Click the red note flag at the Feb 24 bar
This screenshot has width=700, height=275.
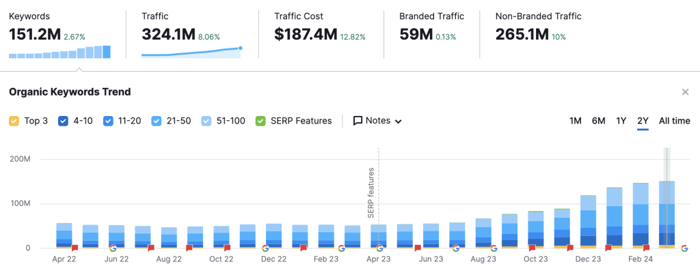(646, 248)
